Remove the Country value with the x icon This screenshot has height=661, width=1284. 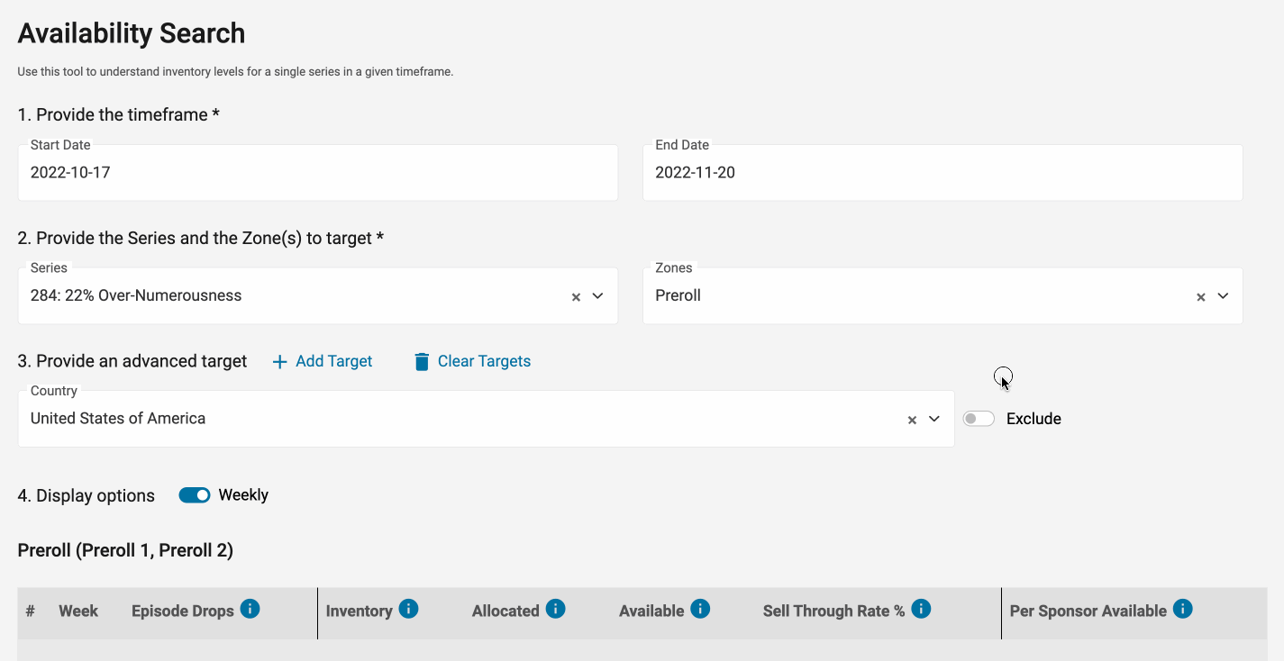coord(912,420)
